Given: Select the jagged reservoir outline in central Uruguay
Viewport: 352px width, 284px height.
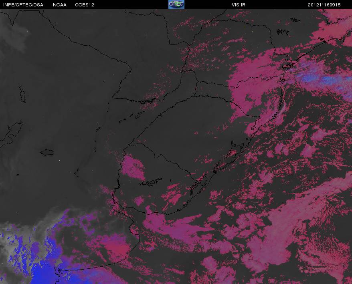Looking at the screenshot, I should click(x=151, y=182).
